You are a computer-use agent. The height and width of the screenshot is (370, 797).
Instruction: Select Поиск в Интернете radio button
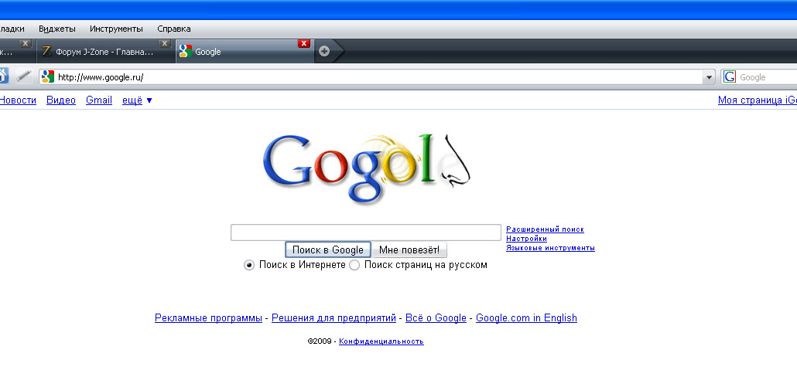(x=248, y=265)
